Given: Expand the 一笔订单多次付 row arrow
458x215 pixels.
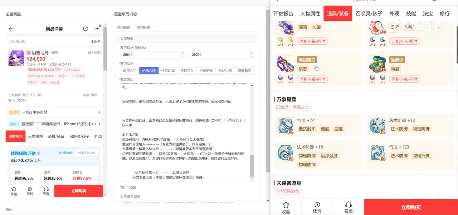Looking at the screenshot, I should point(99,112).
